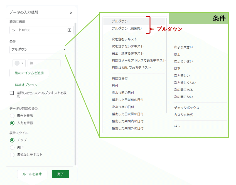
Task: Click the gray color swatch circle
Action: coord(18,63)
